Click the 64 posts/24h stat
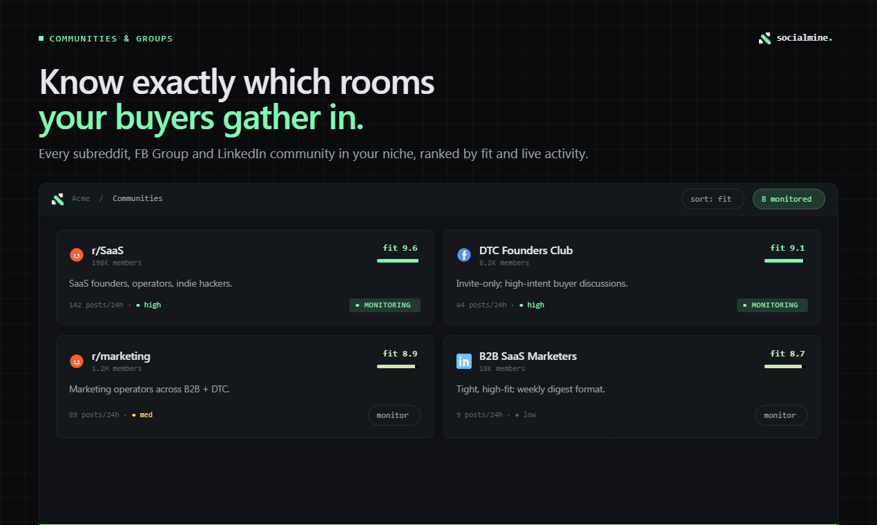This screenshot has width=877, height=525. (x=481, y=305)
